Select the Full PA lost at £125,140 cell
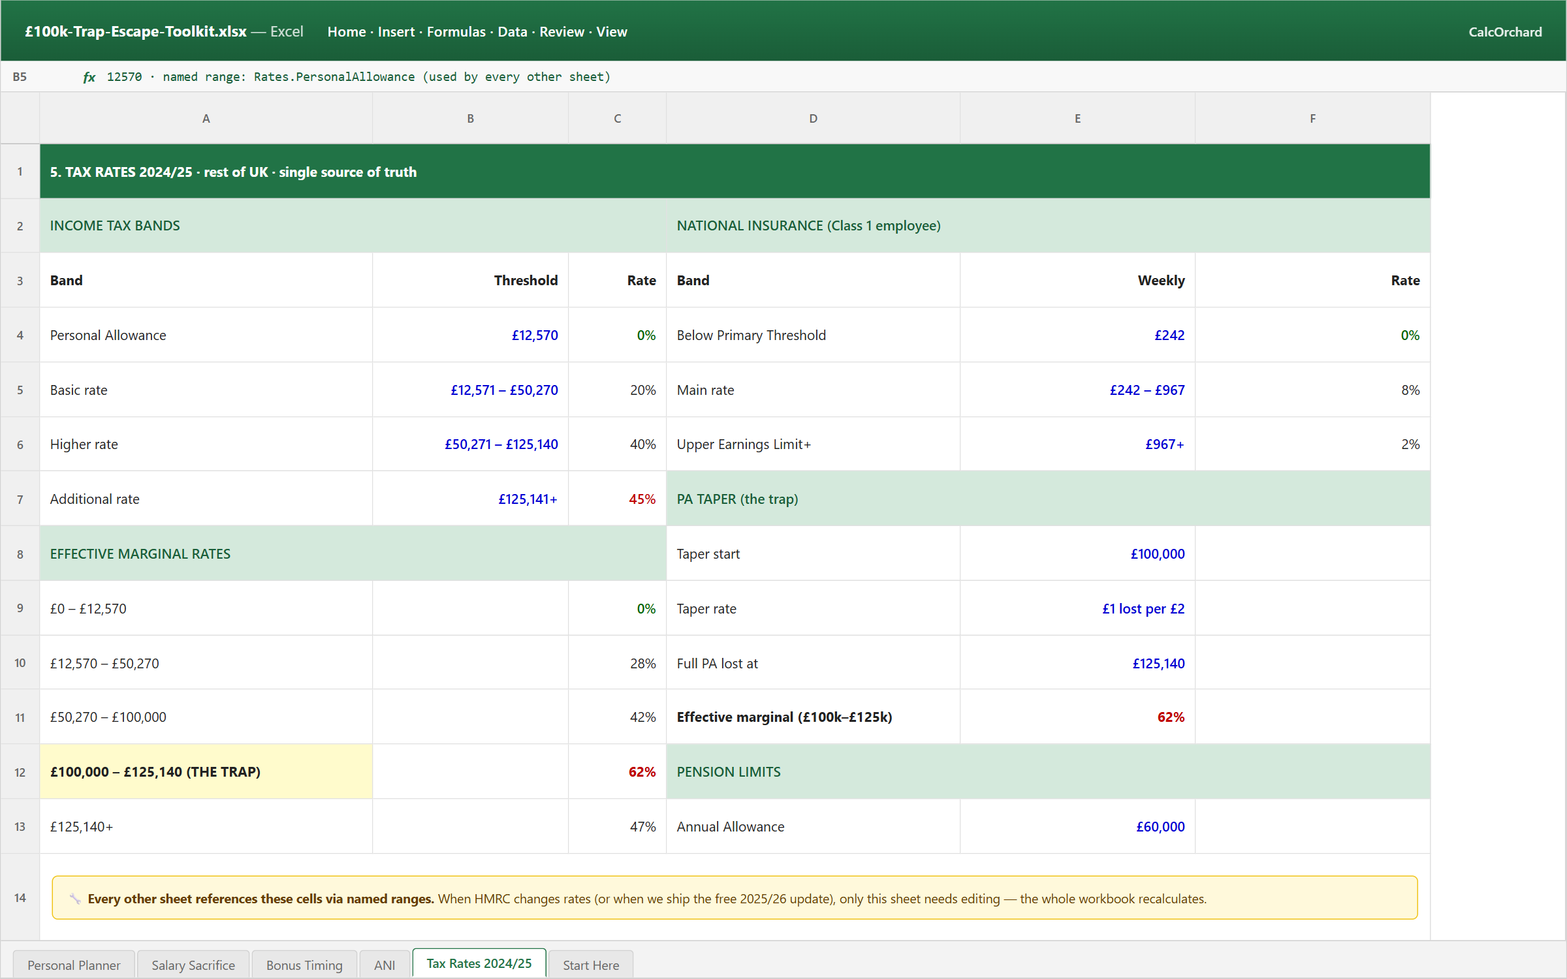Screen dimensions: 1567x979 point(1077,664)
